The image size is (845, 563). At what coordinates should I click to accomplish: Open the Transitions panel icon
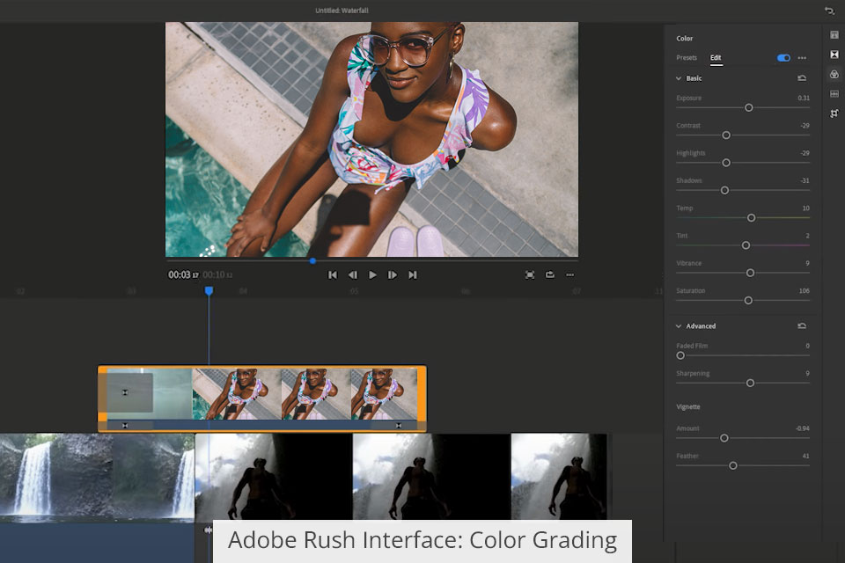tap(834, 55)
